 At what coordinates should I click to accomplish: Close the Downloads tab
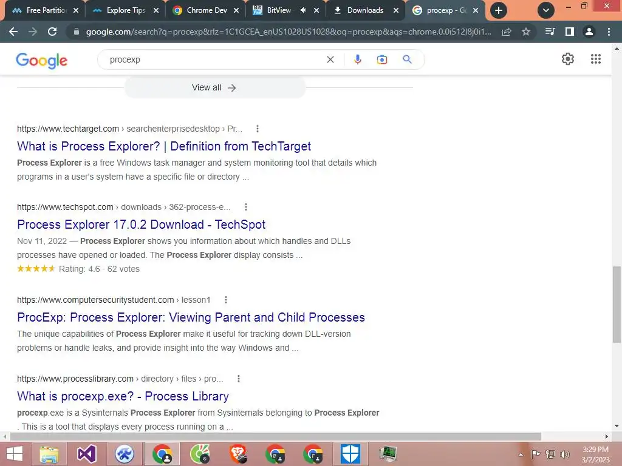click(x=396, y=10)
